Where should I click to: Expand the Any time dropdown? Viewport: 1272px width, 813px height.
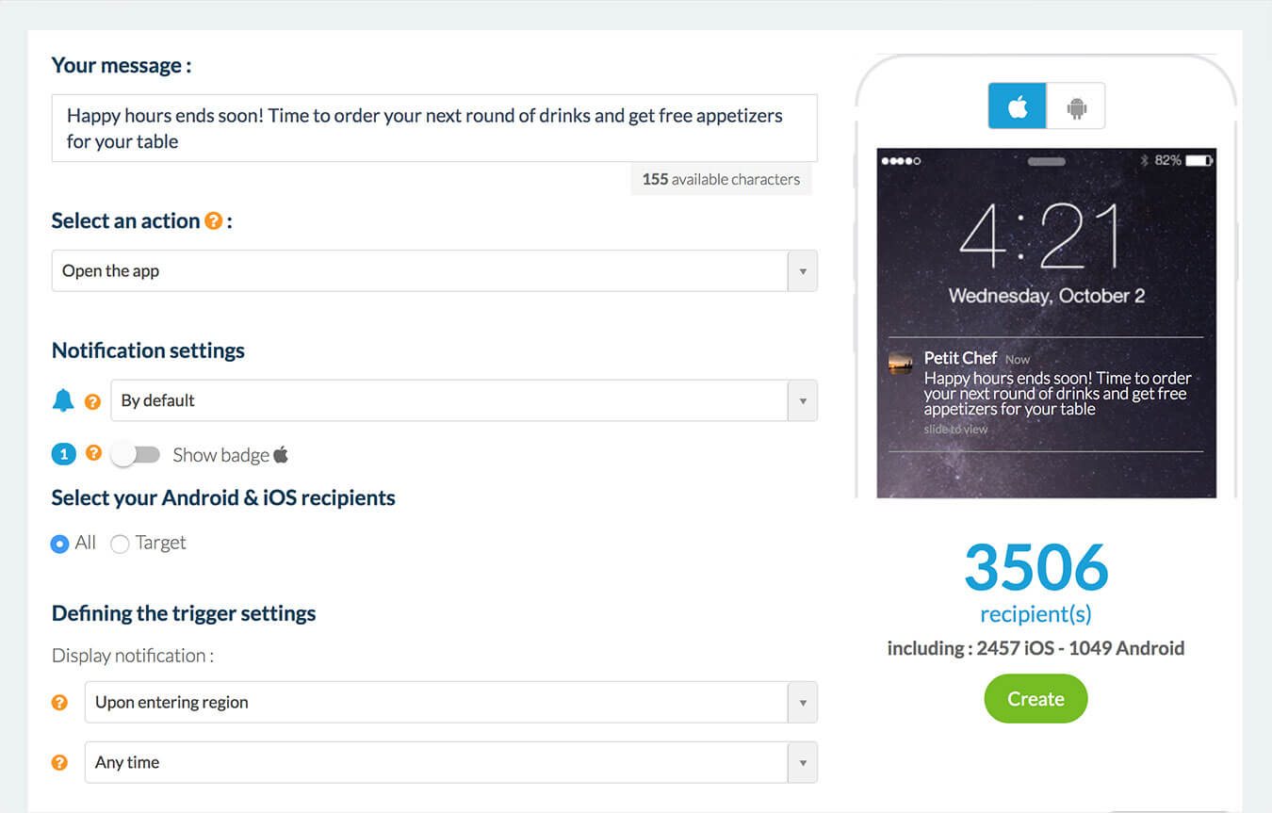click(x=450, y=763)
